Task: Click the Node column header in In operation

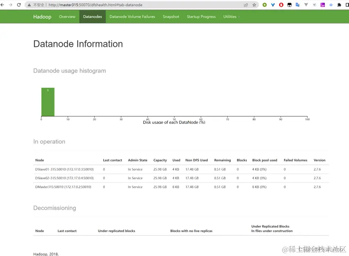Action: (40, 160)
